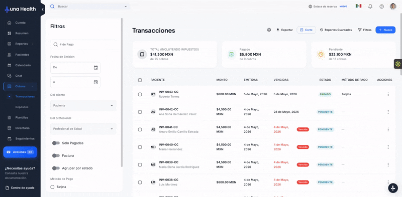Open Reportes Guardados list
The width and height of the screenshot is (402, 197).
(x=336, y=30)
